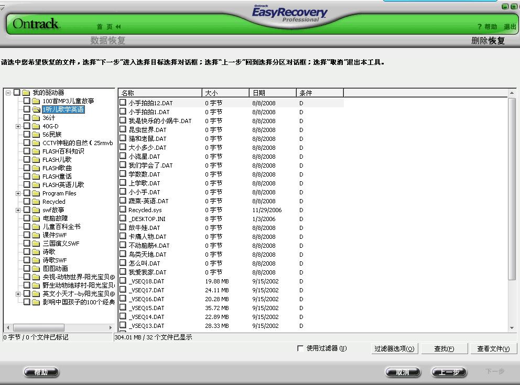Expand the Program Files tree node
The height and width of the screenshot is (385, 520).
(x=18, y=193)
